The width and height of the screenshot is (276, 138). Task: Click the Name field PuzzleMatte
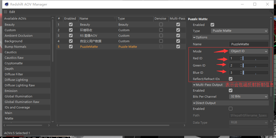[x=249, y=44]
